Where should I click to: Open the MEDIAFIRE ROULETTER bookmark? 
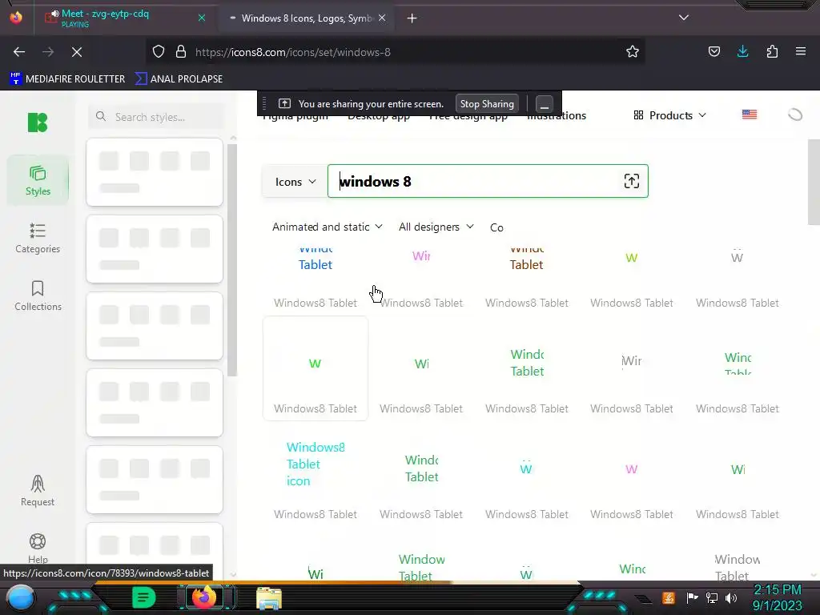[67, 79]
